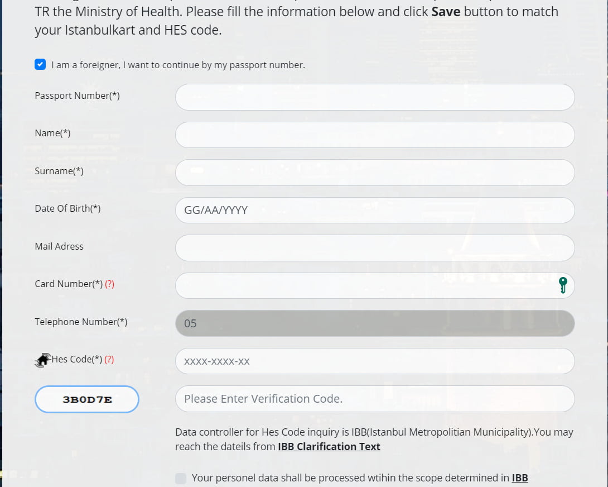Image resolution: width=608 pixels, height=487 pixels.
Task: Click the red question mark next to Hes Code
Action: pos(109,360)
